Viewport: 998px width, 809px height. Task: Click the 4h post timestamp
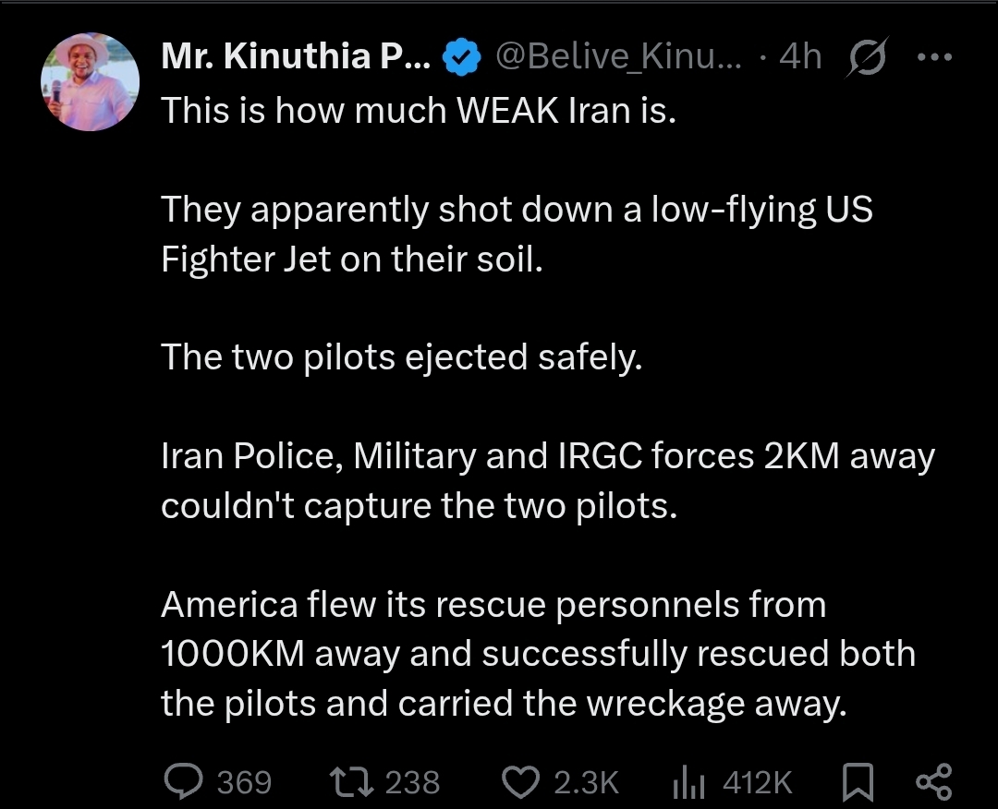(800, 58)
